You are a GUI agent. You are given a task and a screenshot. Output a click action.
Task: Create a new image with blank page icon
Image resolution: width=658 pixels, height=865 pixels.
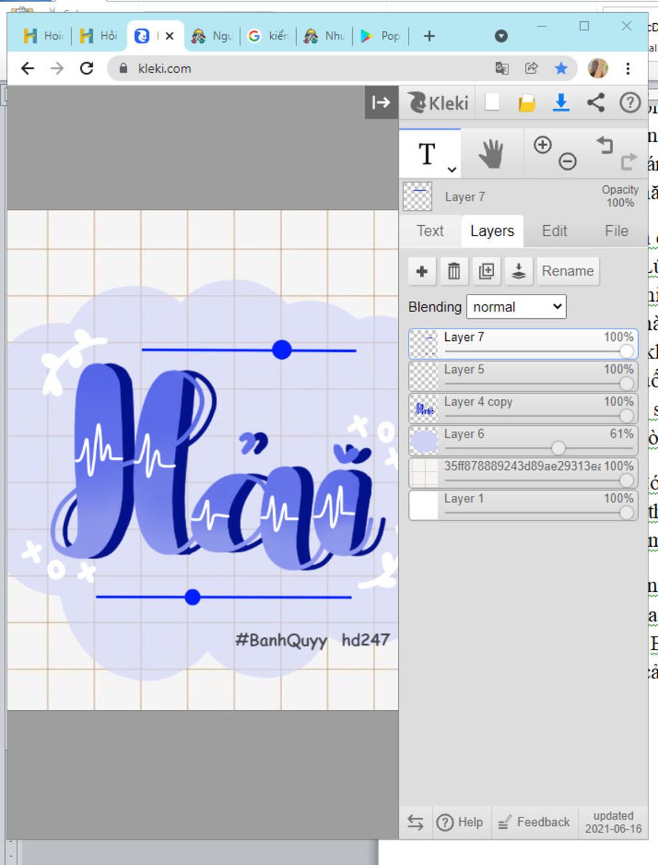(493, 102)
